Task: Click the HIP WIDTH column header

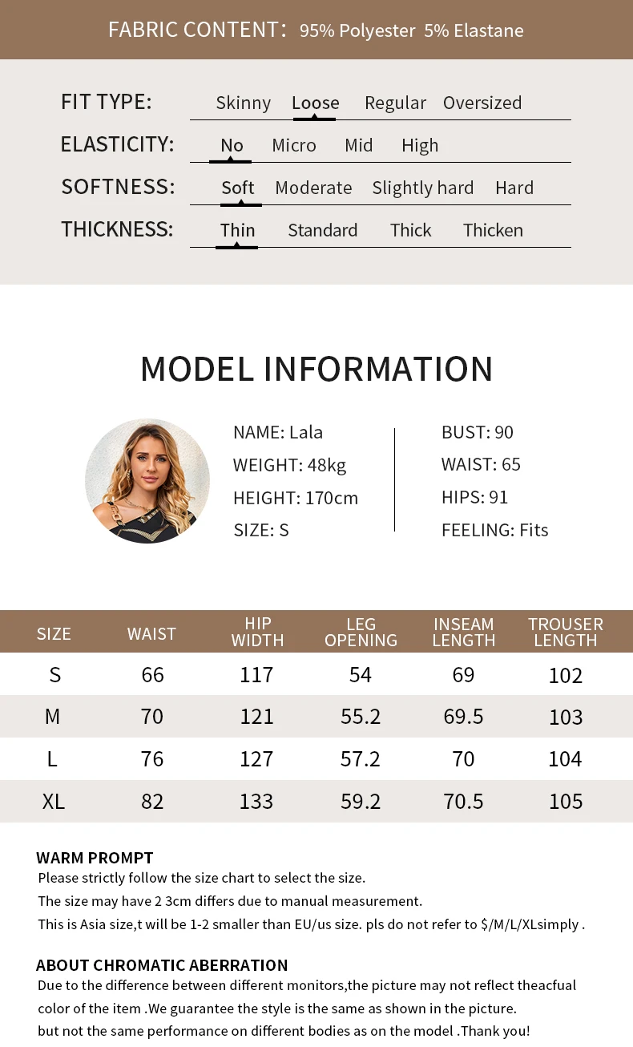Action: 257,632
